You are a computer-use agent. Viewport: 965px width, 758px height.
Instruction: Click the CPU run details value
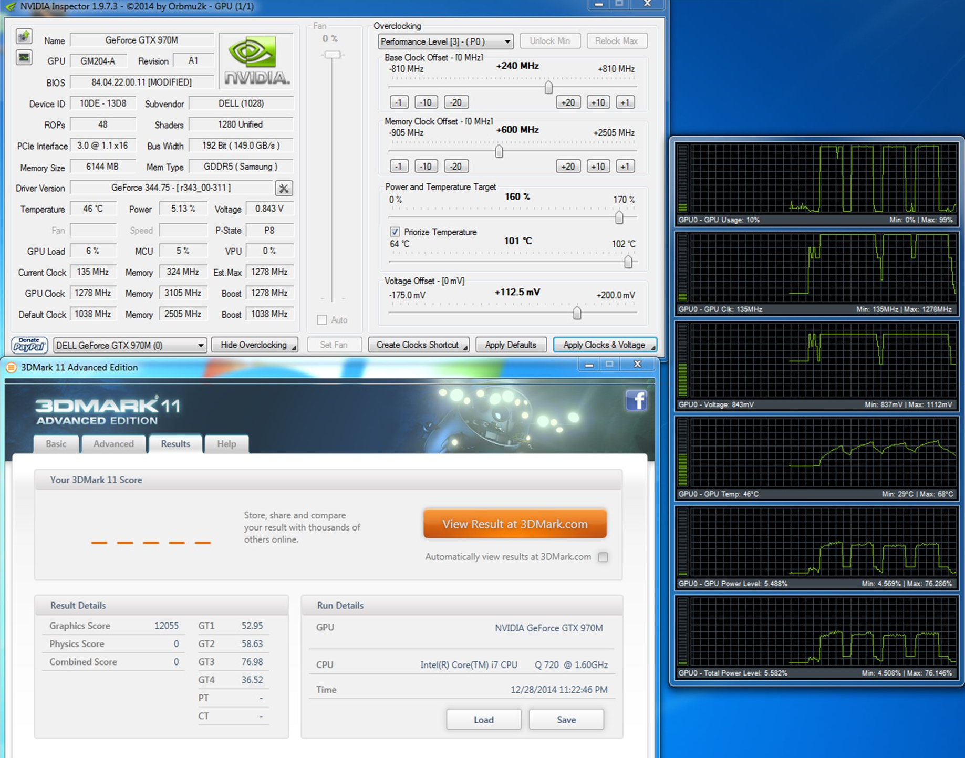pyautogui.click(x=514, y=665)
